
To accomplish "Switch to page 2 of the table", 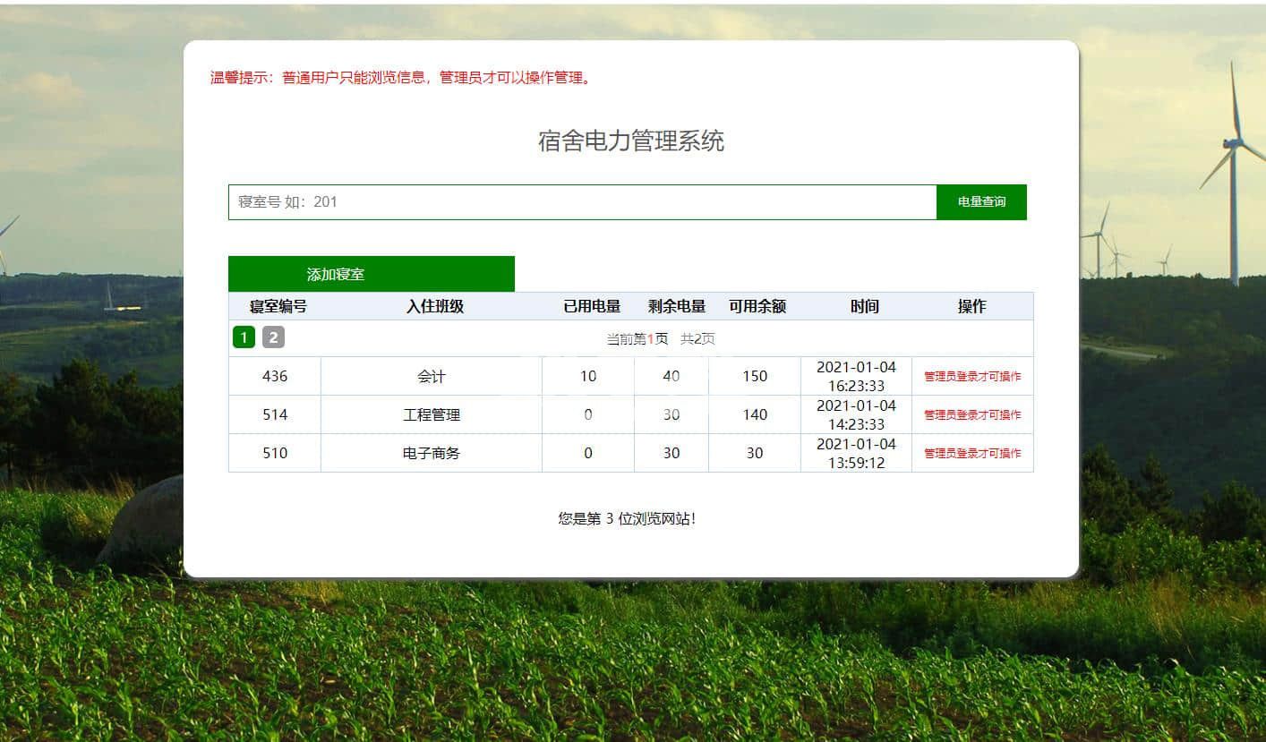I will [273, 337].
